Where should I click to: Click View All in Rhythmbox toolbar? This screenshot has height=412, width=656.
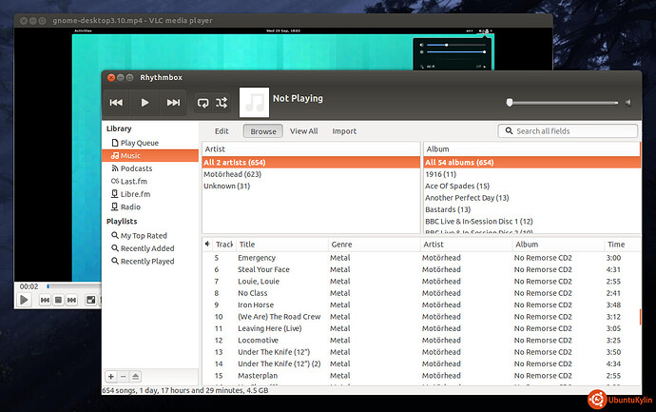coord(304,131)
